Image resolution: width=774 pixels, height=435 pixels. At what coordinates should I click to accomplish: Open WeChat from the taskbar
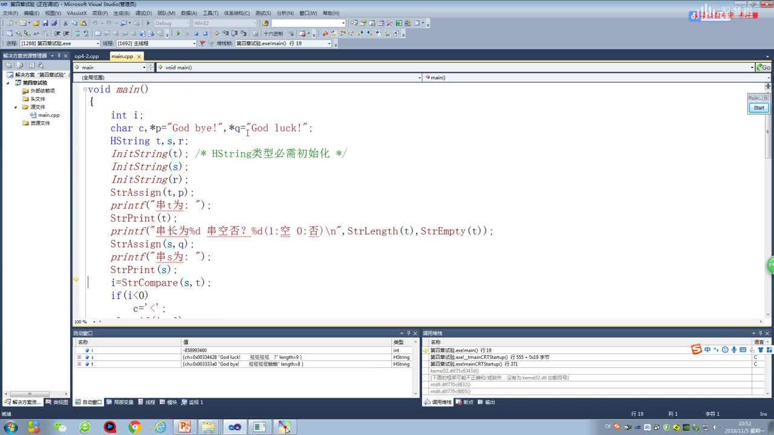(60, 427)
